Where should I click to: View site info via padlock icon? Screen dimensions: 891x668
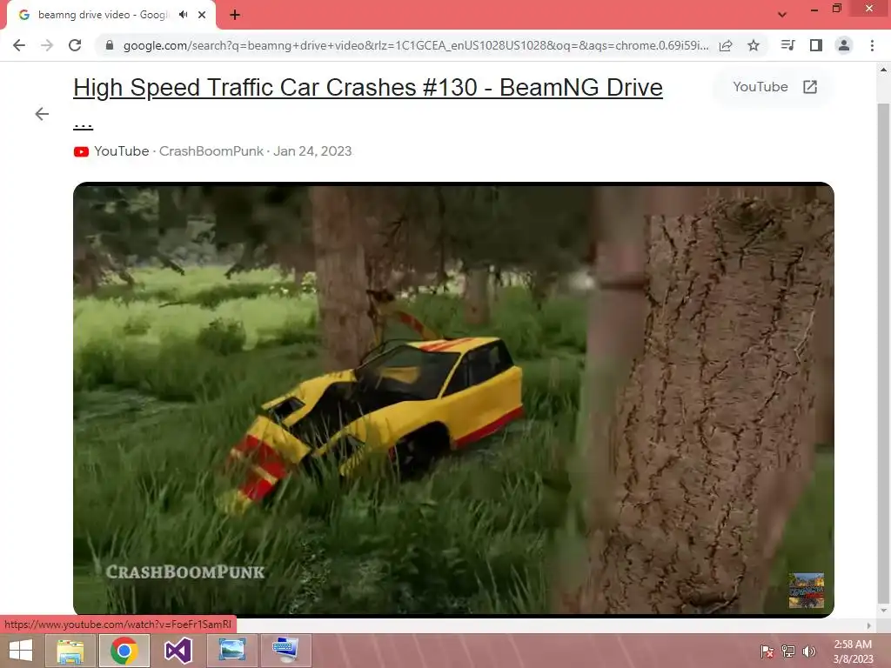[110, 45]
